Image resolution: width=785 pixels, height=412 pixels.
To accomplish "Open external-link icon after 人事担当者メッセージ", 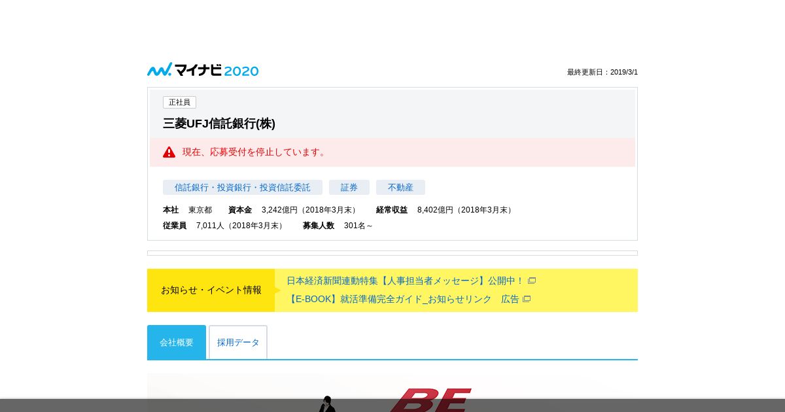I will coord(532,281).
